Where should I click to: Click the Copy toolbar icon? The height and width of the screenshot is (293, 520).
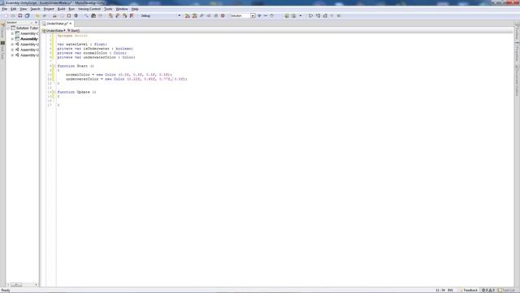(x=62, y=15)
